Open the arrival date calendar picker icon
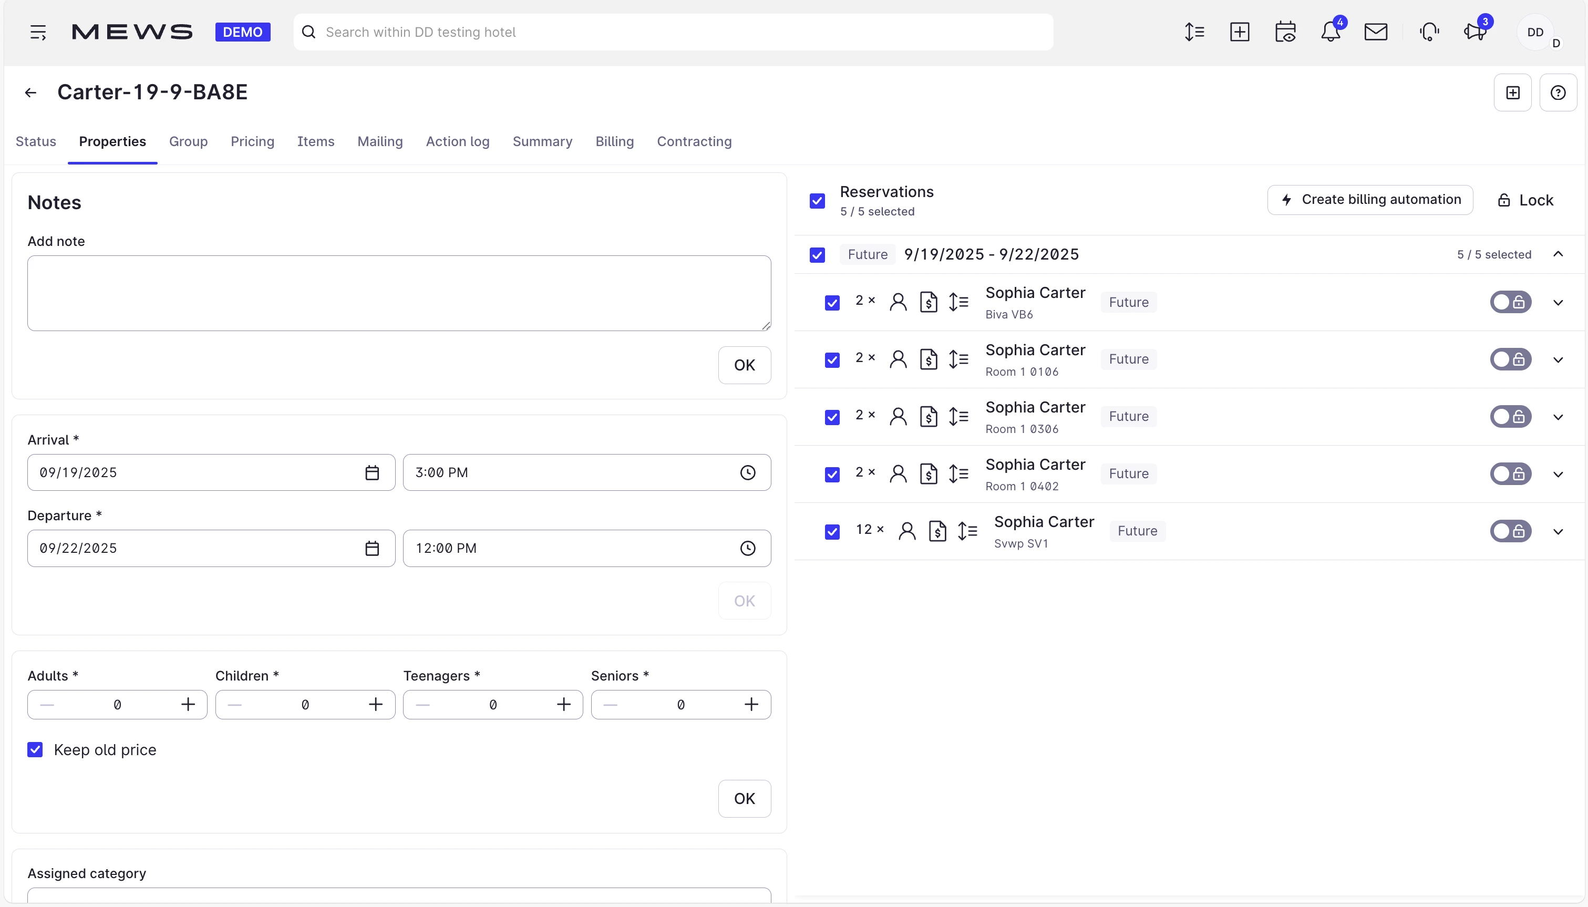The width and height of the screenshot is (1588, 907). tap(372, 473)
